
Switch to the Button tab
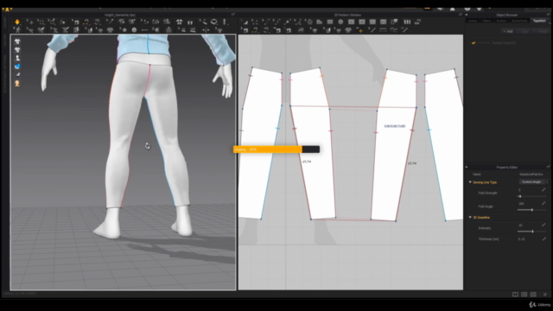coord(501,21)
